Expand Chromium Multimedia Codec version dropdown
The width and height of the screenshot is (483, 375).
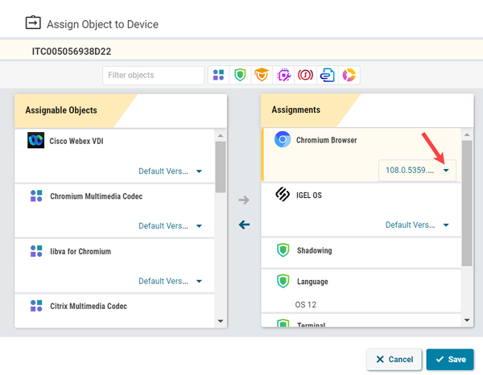(x=170, y=226)
